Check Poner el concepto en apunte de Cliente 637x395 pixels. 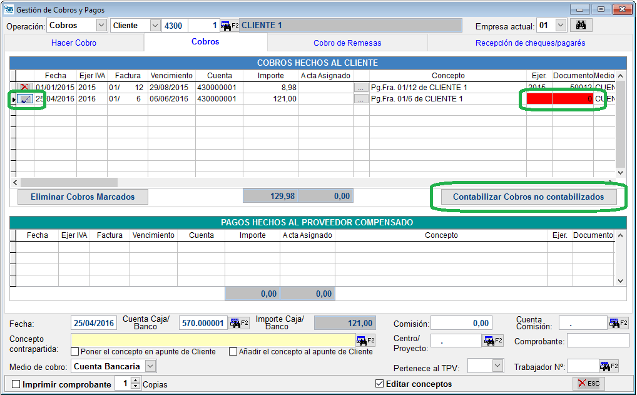pos(75,352)
